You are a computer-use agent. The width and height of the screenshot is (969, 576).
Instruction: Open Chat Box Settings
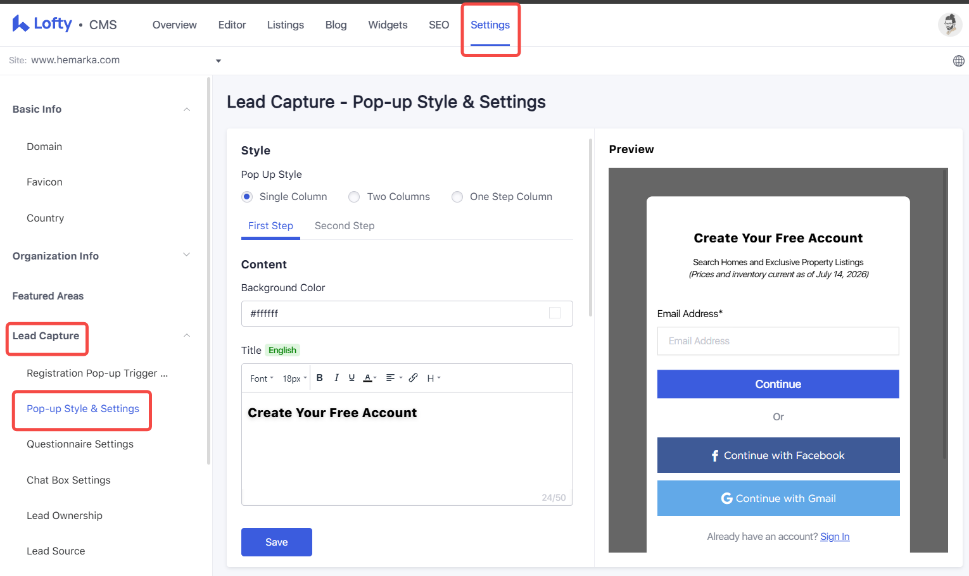(68, 480)
